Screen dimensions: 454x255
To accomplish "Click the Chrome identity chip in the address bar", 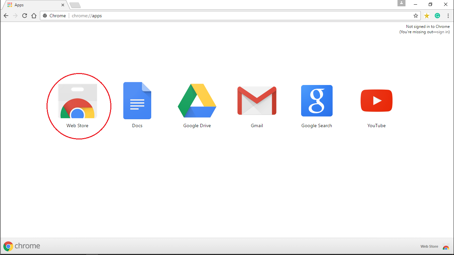I will [x=54, y=15].
